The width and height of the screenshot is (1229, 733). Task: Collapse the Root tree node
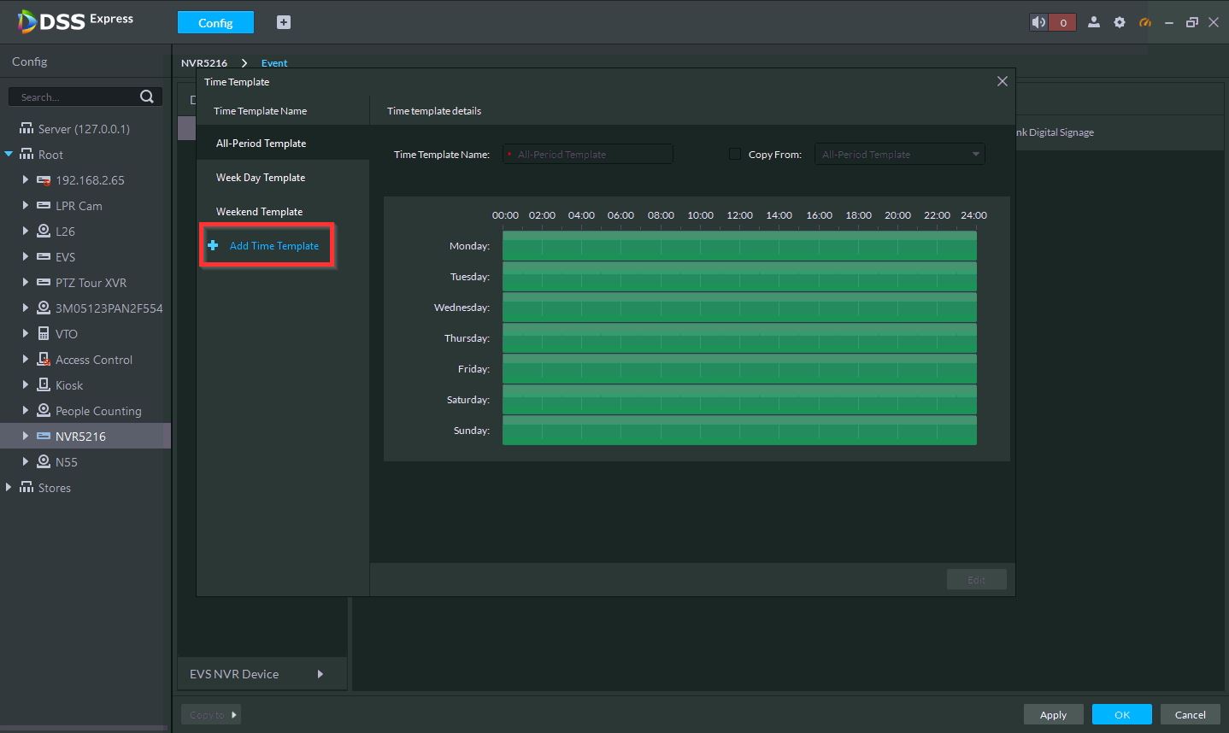[9, 155]
